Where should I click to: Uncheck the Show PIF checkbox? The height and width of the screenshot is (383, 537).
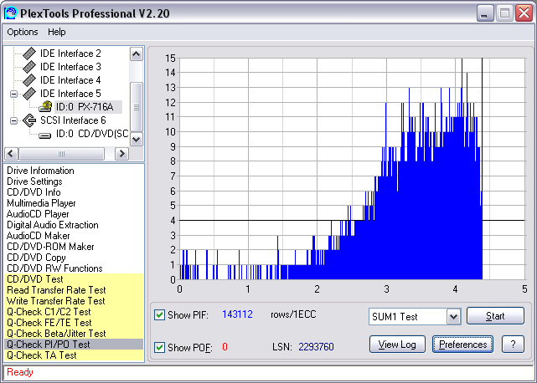[x=159, y=314]
